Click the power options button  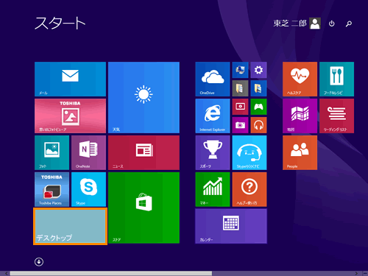click(332, 24)
